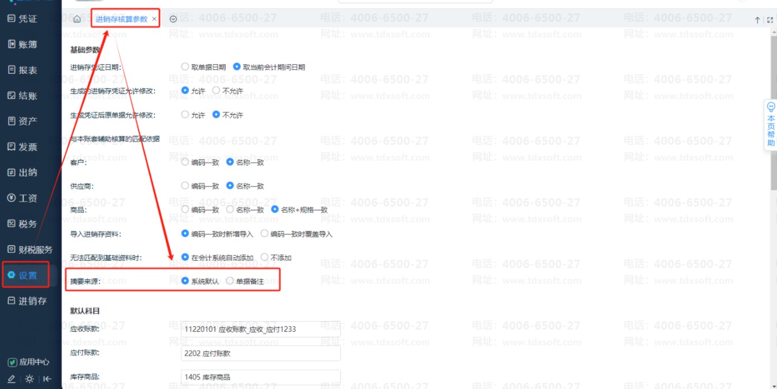Select 取单据日期 for voucher date
The height and width of the screenshot is (389, 777).
[204, 67]
